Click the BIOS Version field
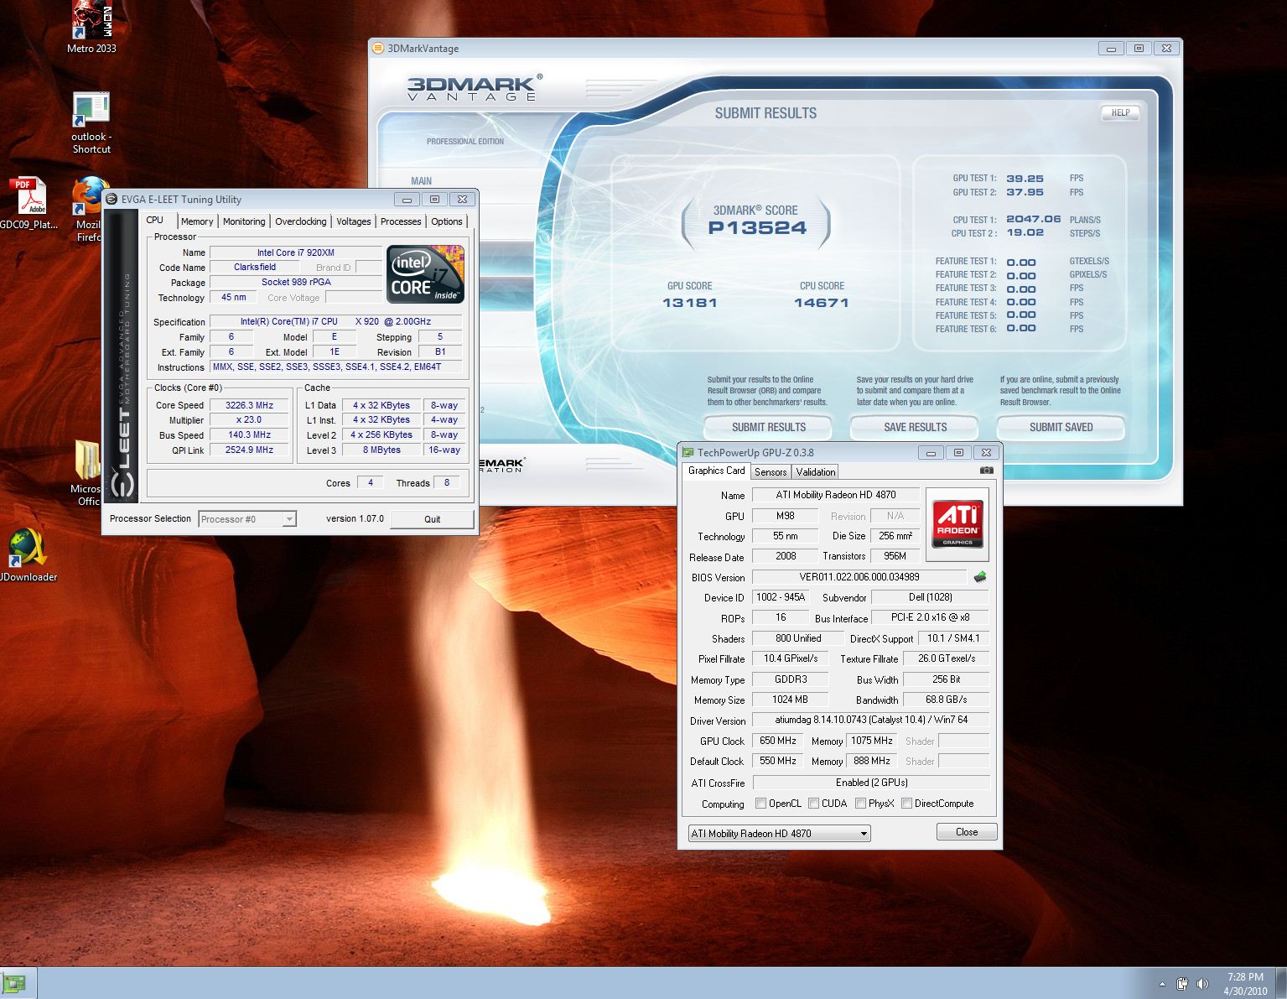The width and height of the screenshot is (1287, 999). tap(859, 577)
